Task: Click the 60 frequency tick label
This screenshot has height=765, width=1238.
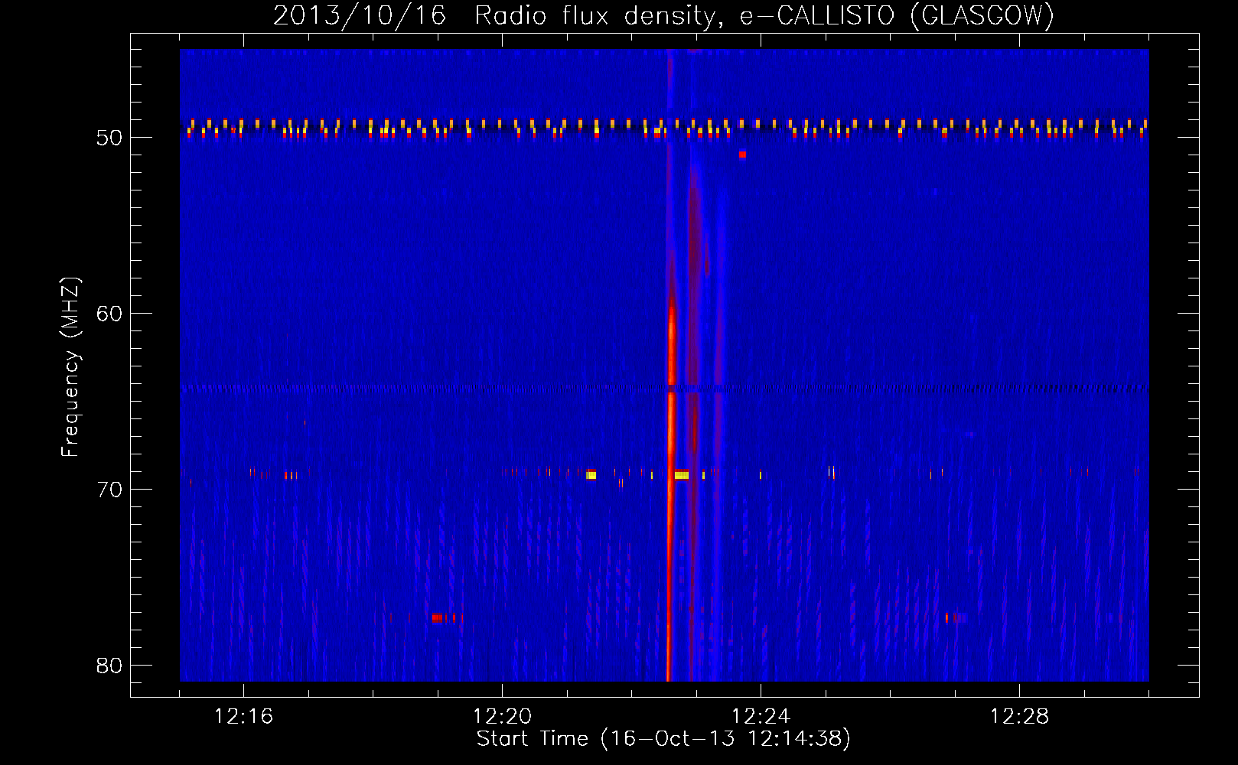Action: 109,314
